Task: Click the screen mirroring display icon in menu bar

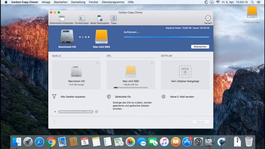Action: pyautogui.click(x=212, y=2)
